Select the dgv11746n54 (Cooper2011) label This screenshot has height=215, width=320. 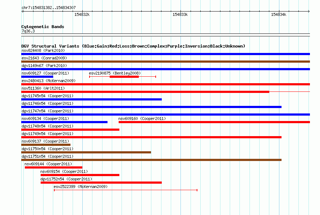click(47, 103)
